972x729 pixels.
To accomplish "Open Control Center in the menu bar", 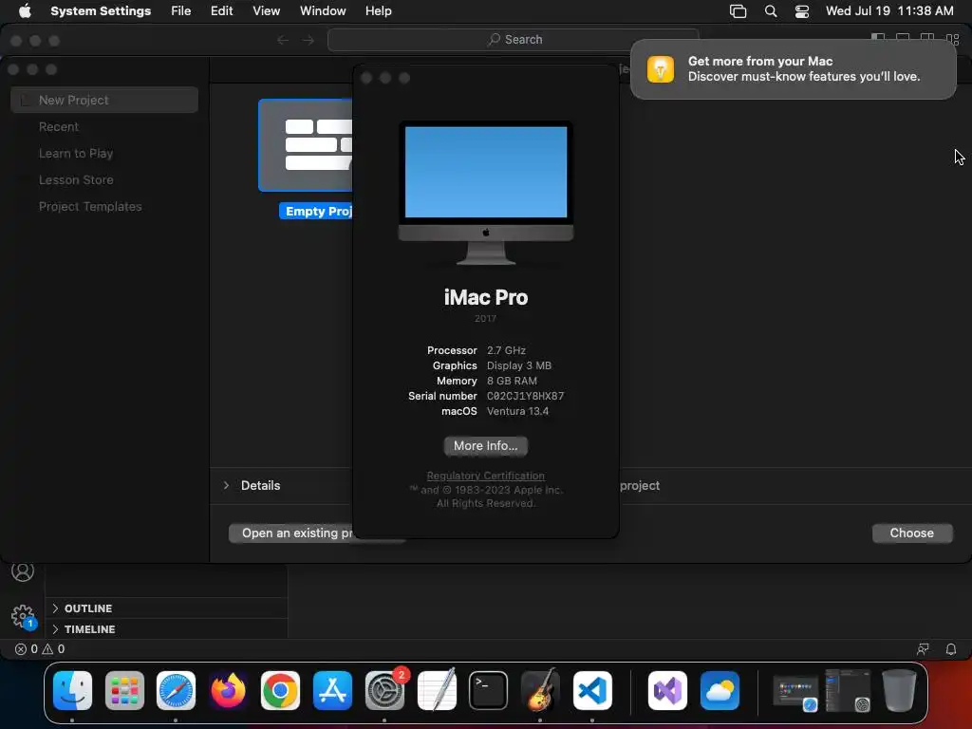I will pyautogui.click(x=801, y=11).
